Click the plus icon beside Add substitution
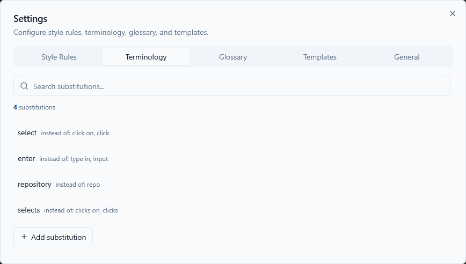Screen dimensions: 466x264 pos(24,237)
